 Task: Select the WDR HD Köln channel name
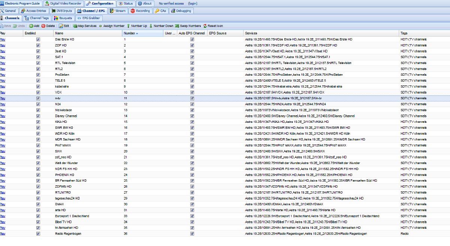(65, 134)
